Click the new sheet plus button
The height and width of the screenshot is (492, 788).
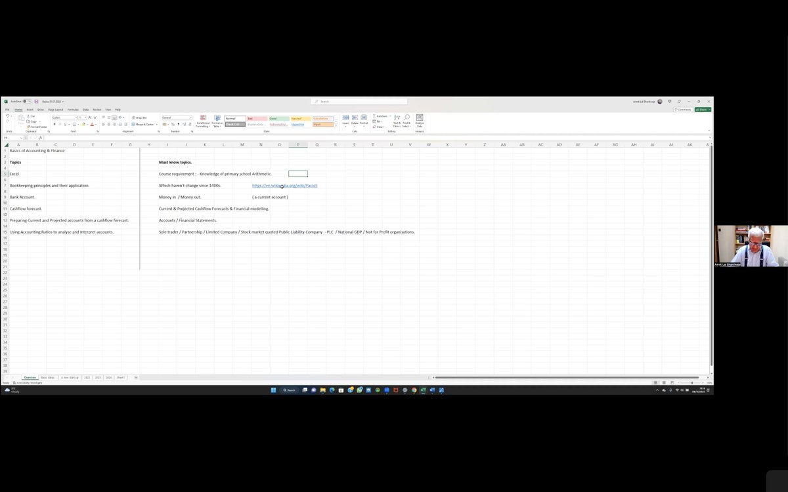tap(136, 378)
